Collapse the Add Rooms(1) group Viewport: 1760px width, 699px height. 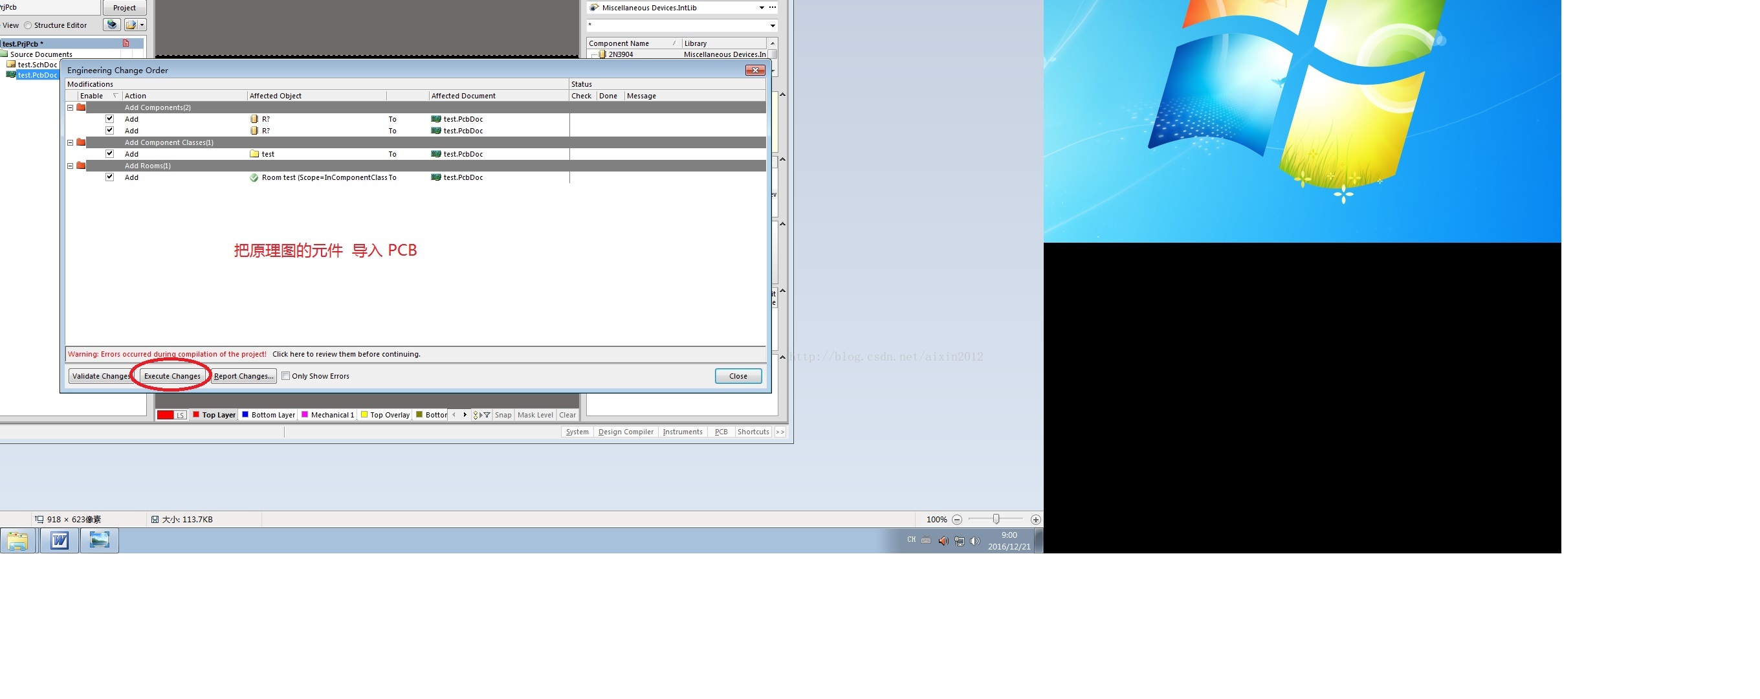(x=71, y=165)
